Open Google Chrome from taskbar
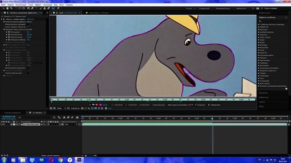The image size is (291, 163). click(60, 160)
